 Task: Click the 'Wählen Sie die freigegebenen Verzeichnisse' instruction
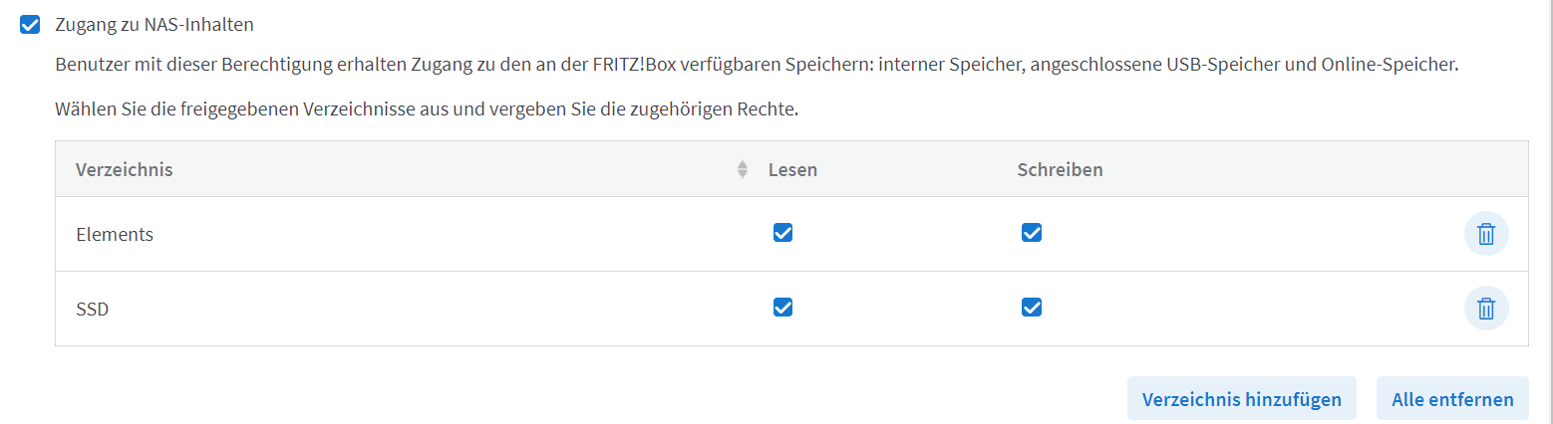tap(427, 109)
